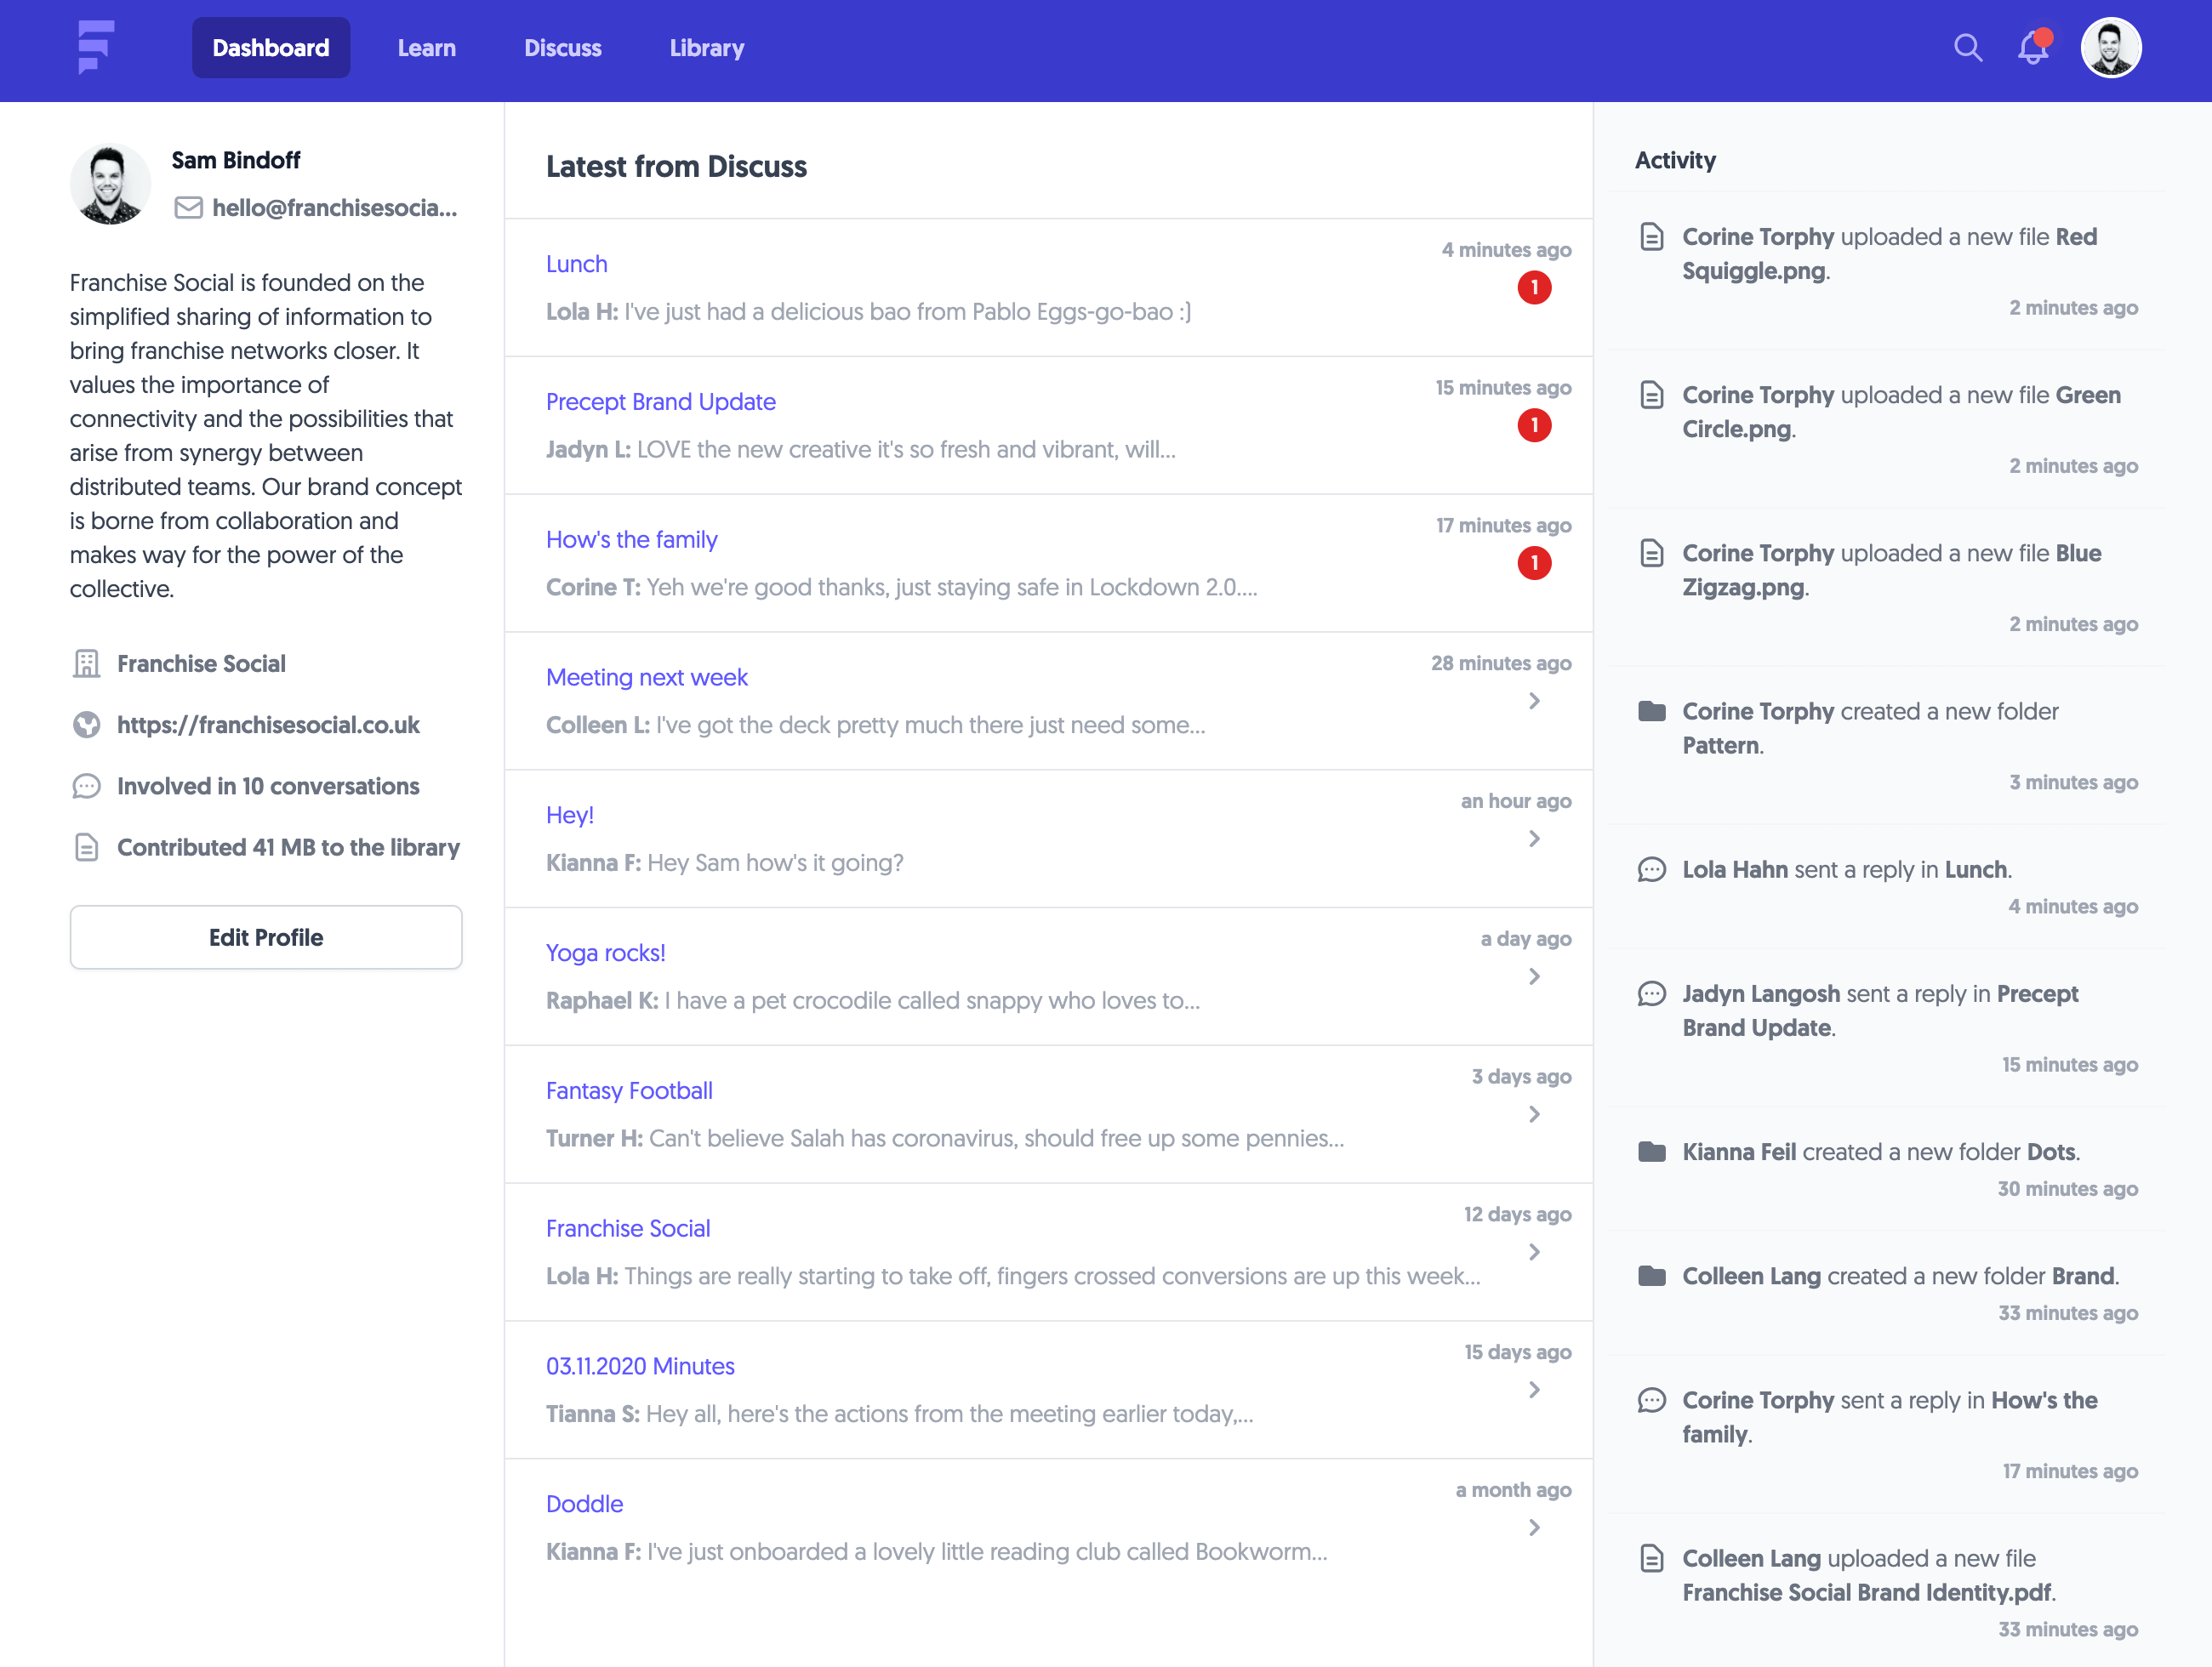Click the file icon beside Contributed 41 MB
Viewport: 2212px width, 1667px height.
[87, 847]
